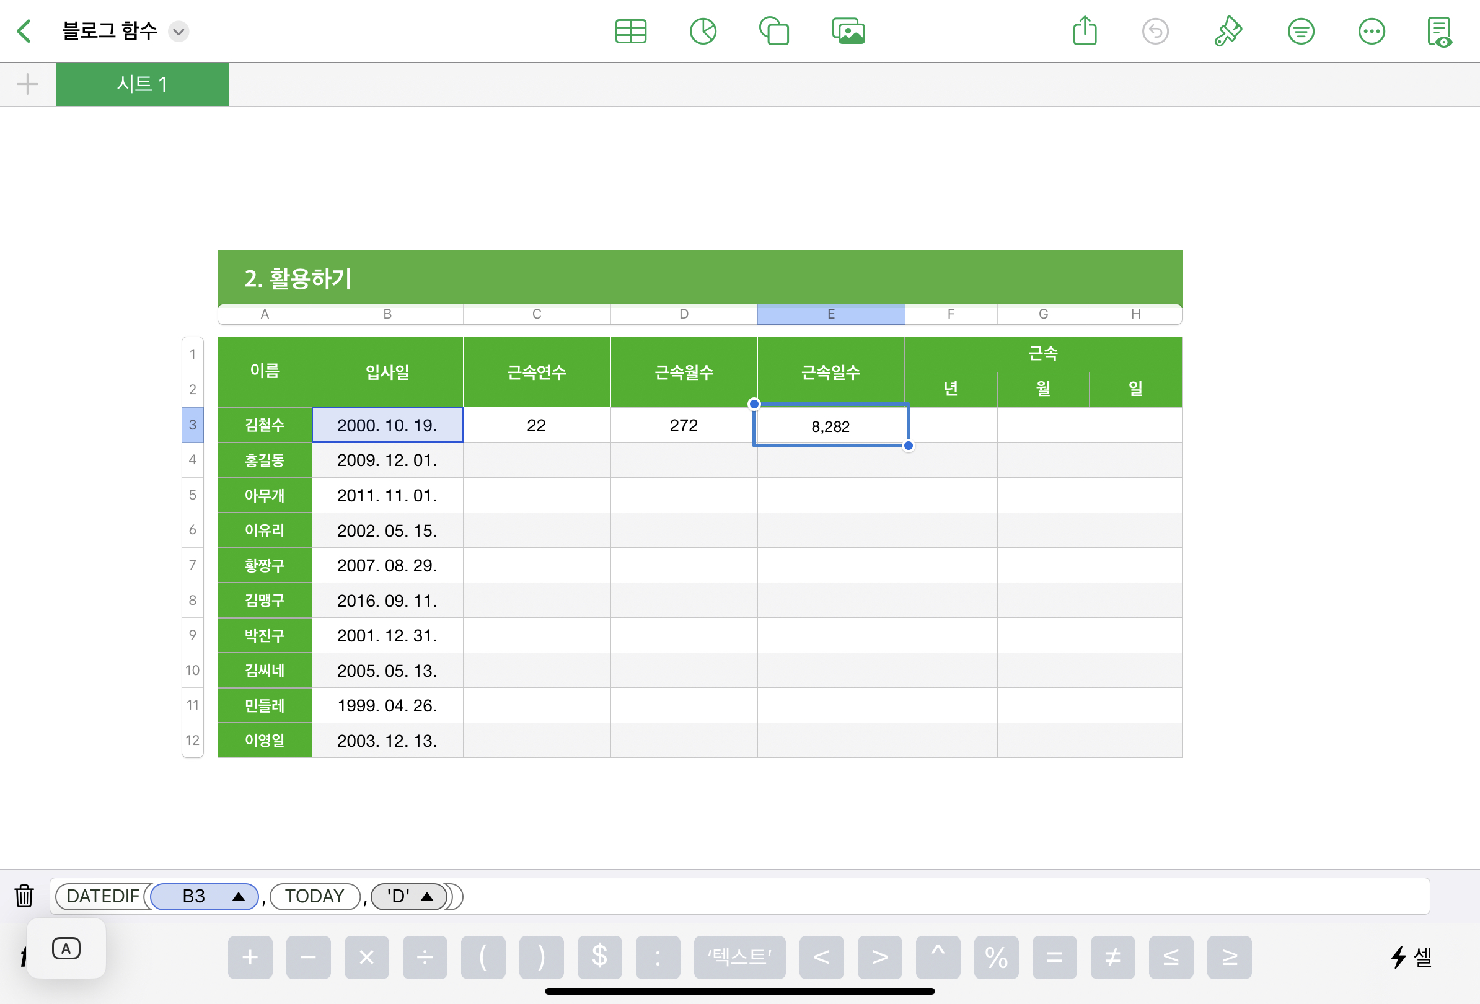Insert the dollar sign key
This screenshot has width=1480, height=1004.
point(599,957)
